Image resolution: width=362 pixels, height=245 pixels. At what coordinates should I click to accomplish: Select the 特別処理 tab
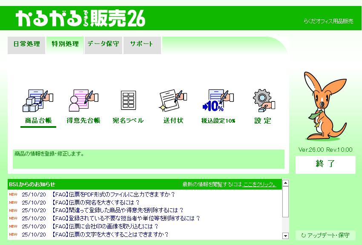click(x=65, y=44)
